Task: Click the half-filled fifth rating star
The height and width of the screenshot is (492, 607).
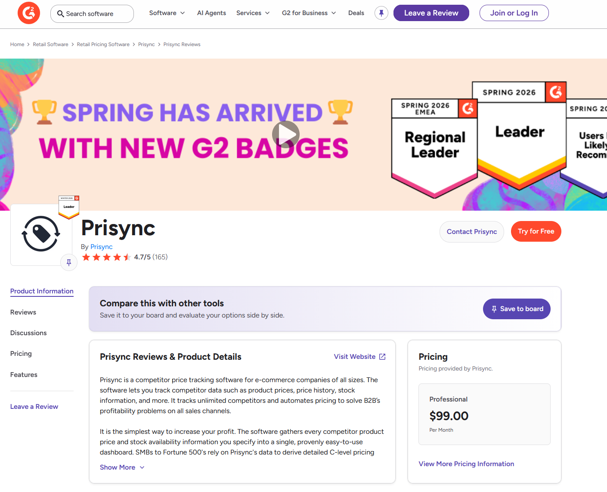Action: tap(127, 257)
